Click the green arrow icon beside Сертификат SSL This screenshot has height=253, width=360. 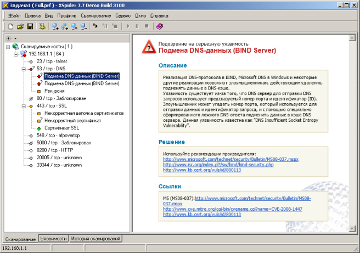pyautogui.click(x=39, y=128)
